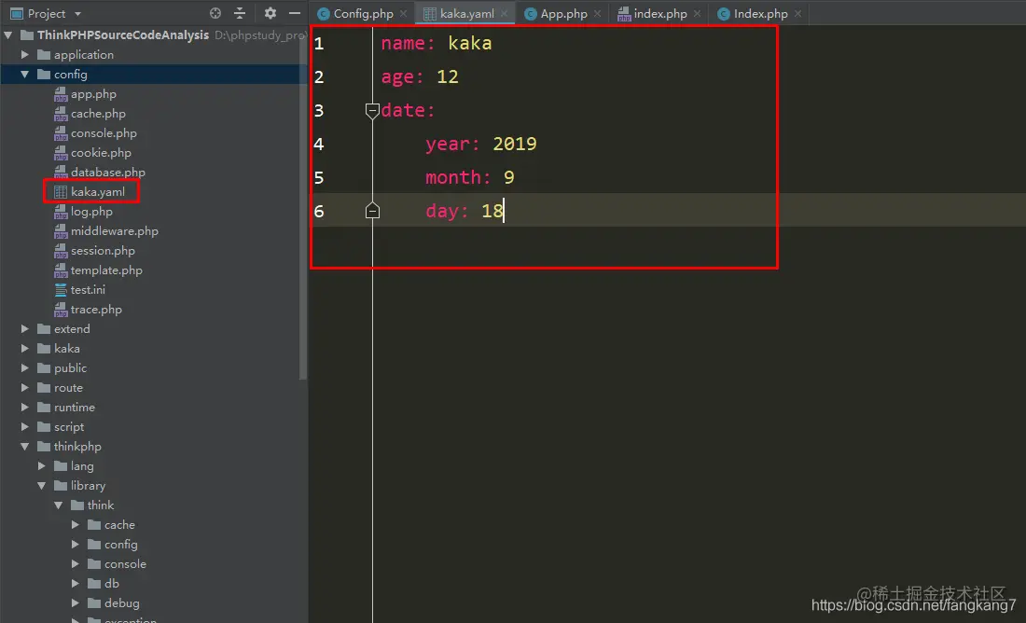Click the test.ini file icon
1026x623 pixels.
click(x=61, y=289)
